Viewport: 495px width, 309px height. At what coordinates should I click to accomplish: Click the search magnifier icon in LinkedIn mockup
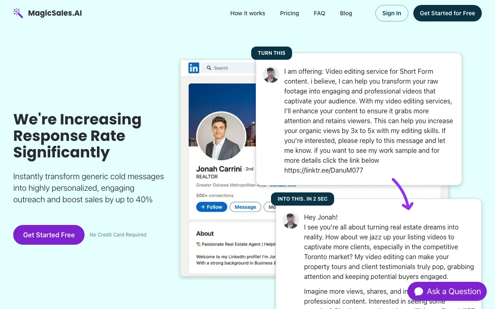point(209,68)
